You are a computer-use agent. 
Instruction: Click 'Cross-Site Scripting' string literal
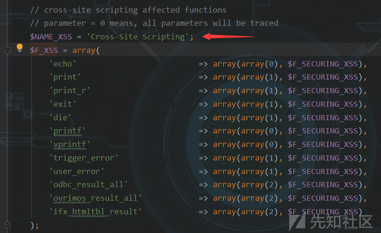[x=138, y=36]
